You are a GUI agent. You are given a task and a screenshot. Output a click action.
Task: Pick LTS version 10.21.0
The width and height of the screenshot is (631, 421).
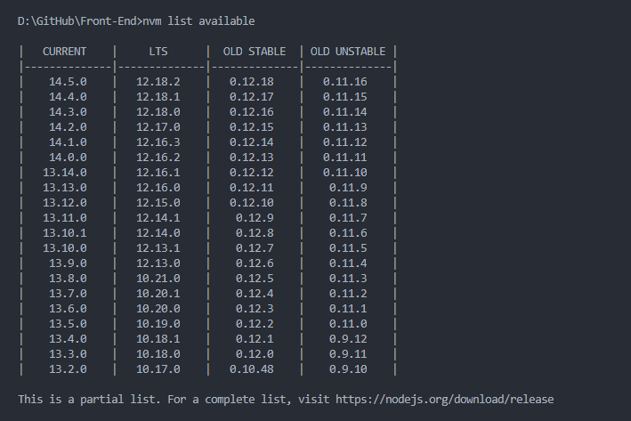pos(158,278)
